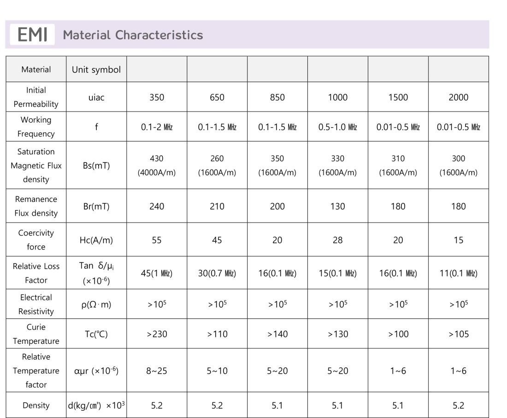507x418 pixels.
Task: Select the 8~25 temperature factor cell
Action: coord(157,371)
